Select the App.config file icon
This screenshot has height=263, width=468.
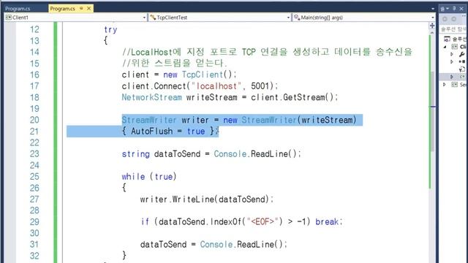[x=462, y=69]
